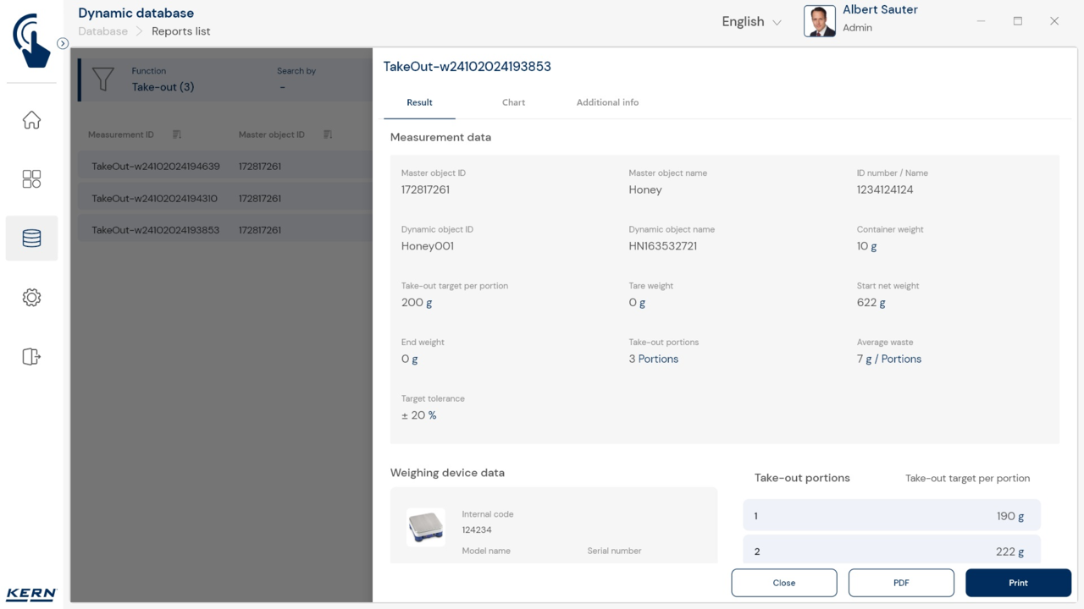Sort by Master object ID column icon

[x=328, y=134]
